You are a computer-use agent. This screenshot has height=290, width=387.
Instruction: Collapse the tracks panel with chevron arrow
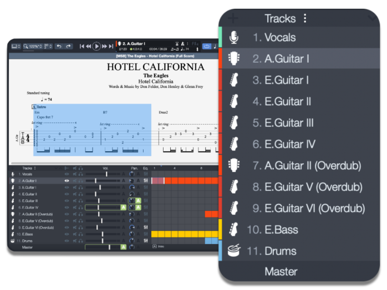click(372, 18)
